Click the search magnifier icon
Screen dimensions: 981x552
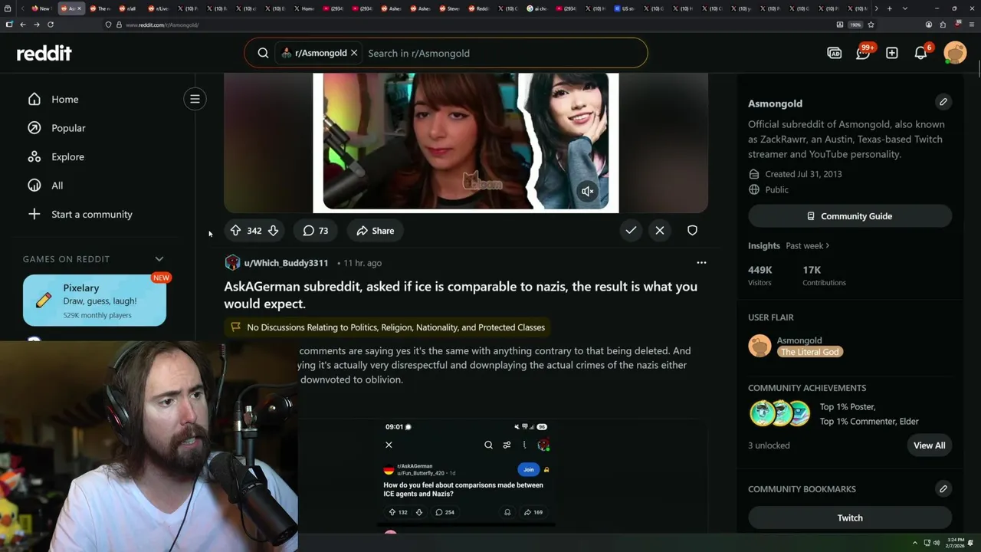click(x=263, y=53)
